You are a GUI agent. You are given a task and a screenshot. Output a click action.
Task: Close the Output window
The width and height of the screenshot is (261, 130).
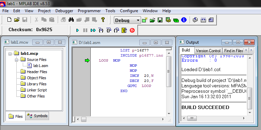(249, 42)
